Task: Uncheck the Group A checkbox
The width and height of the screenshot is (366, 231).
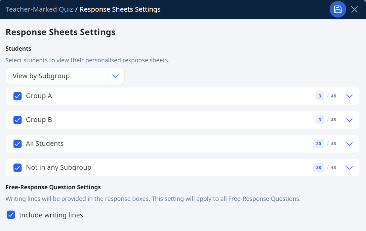Action: tap(18, 96)
